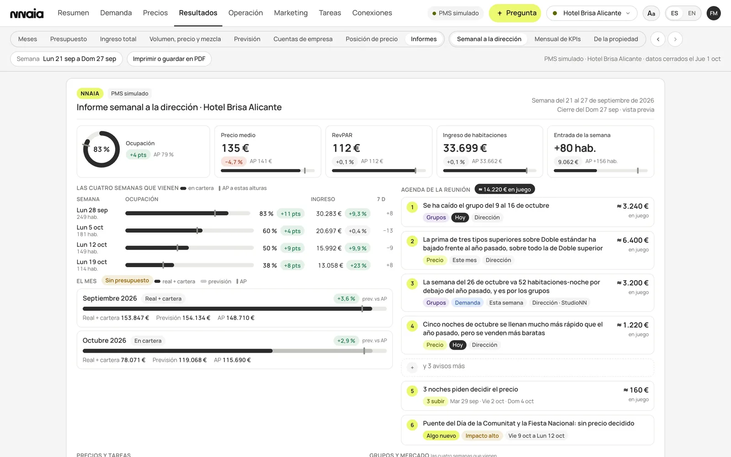Viewport: 731px width, 457px height.
Task: Click the Entrada de la semana card
Action: coord(601,152)
